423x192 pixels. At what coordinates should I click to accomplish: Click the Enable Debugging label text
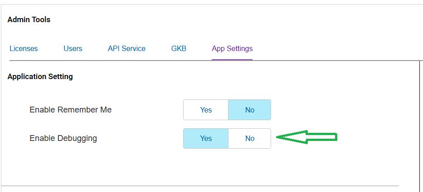[63, 138]
